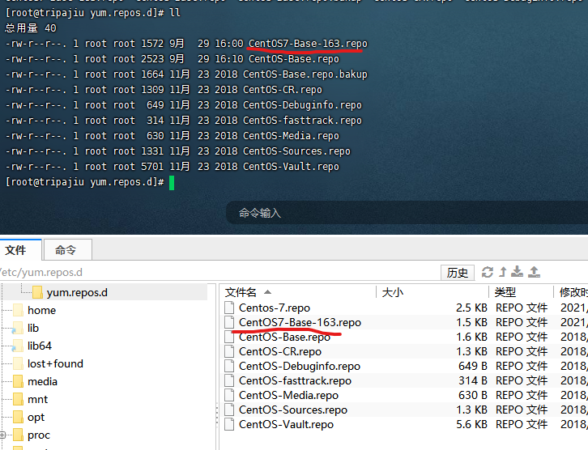Select the opt folder in tree
Screen dimensions: 588x450
pos(36,418)
